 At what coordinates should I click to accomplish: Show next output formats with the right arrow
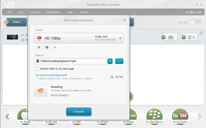[200, 117]
